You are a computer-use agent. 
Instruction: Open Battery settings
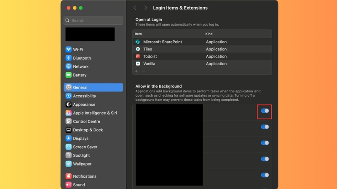93,75
